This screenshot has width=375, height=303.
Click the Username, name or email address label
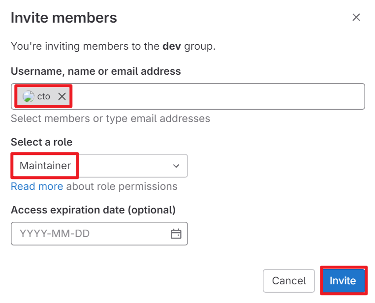95,71
